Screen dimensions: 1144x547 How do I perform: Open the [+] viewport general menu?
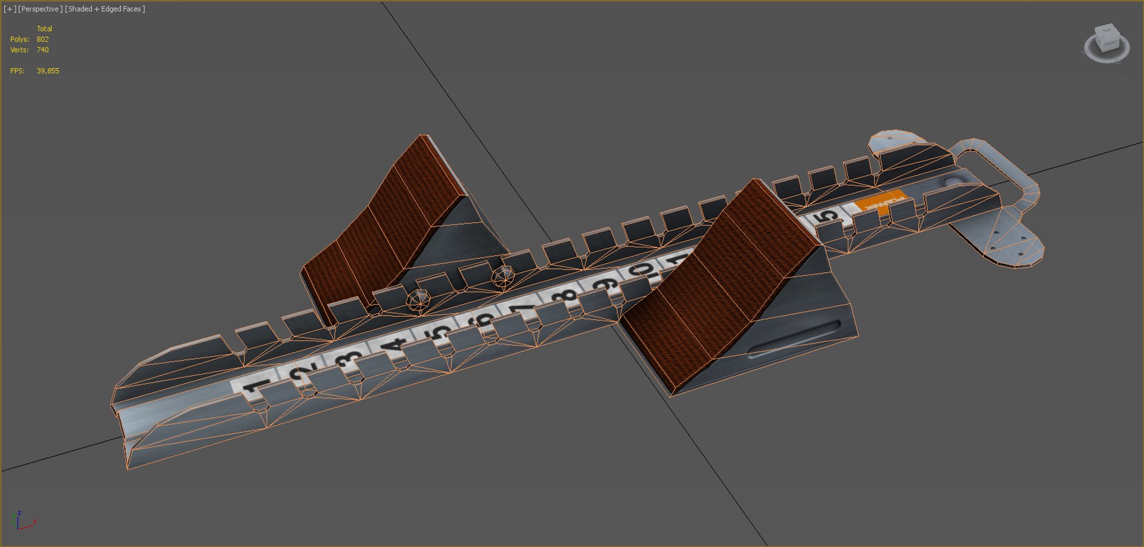click(x=10, y=9)
